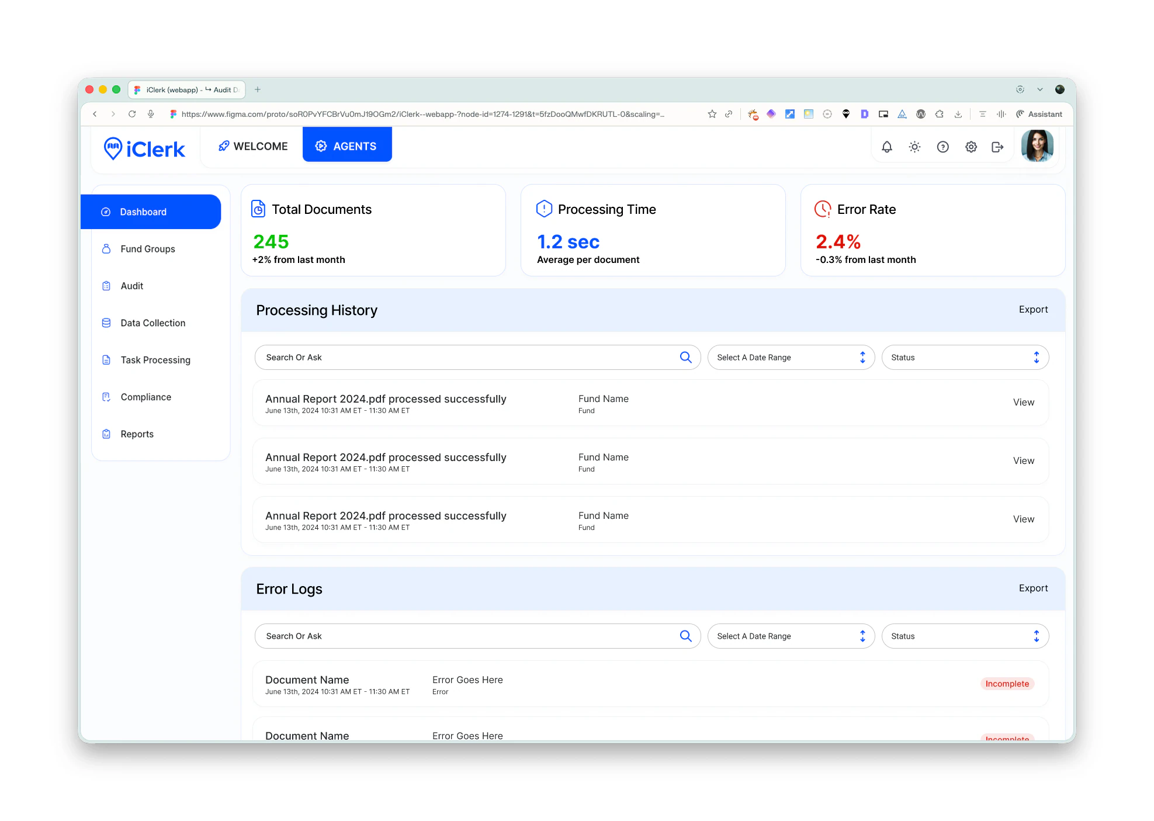View the first Annual Report 2024.pdf entry

tap(1023, 402)
